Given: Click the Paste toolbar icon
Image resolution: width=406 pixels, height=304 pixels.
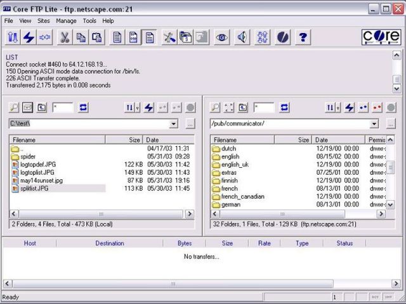Looking at the screenshot, I should click(97, 37).
